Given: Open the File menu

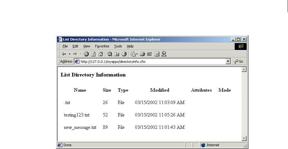Looking at the screenshot, I should click(x=65, y=46).
